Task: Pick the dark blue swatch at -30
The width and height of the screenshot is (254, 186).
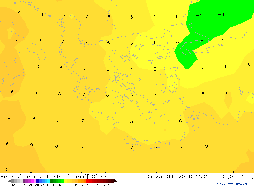Action: pyautogui.click(x=38, y=181)
